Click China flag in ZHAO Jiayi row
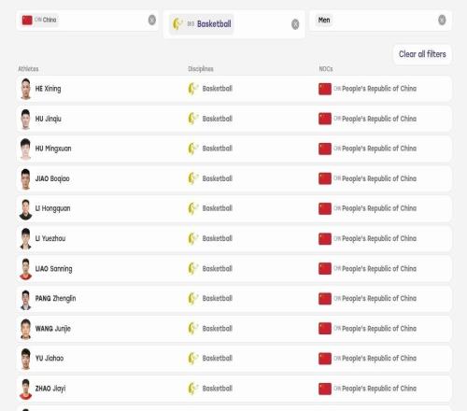 click(x=325, y=389)
